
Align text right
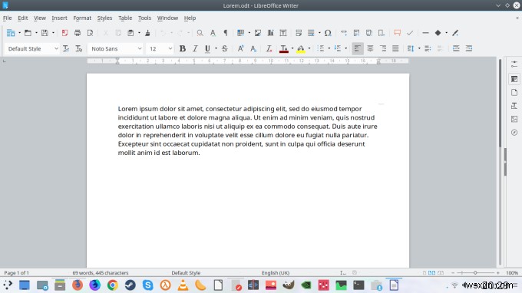point(383,49)
